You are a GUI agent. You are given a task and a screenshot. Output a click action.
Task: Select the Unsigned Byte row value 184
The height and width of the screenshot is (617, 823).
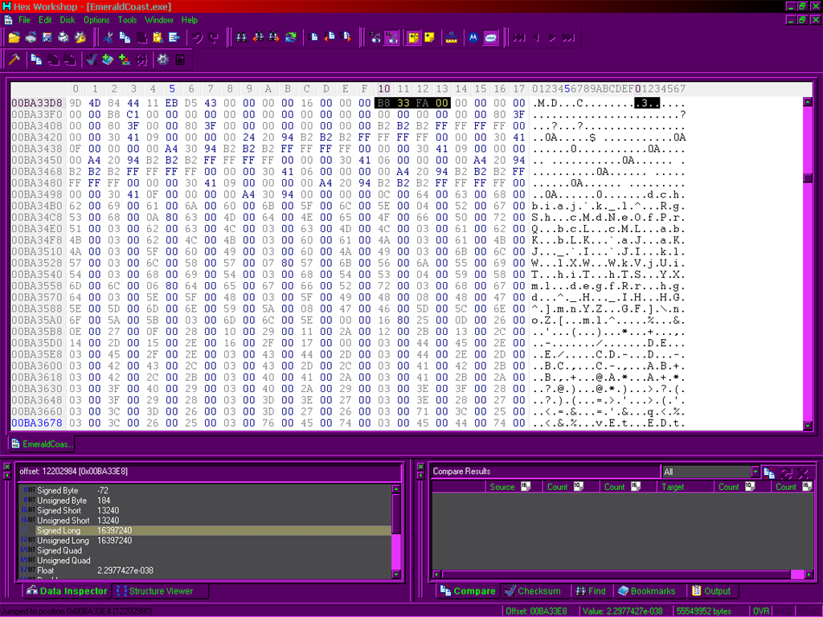click(206, 501)
